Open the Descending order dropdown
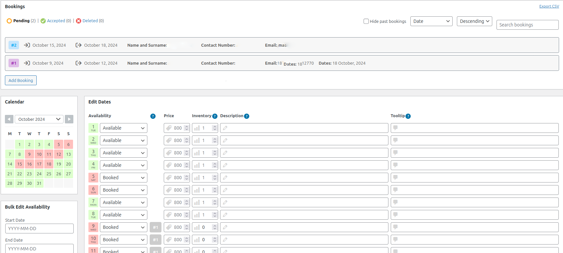 474,21
